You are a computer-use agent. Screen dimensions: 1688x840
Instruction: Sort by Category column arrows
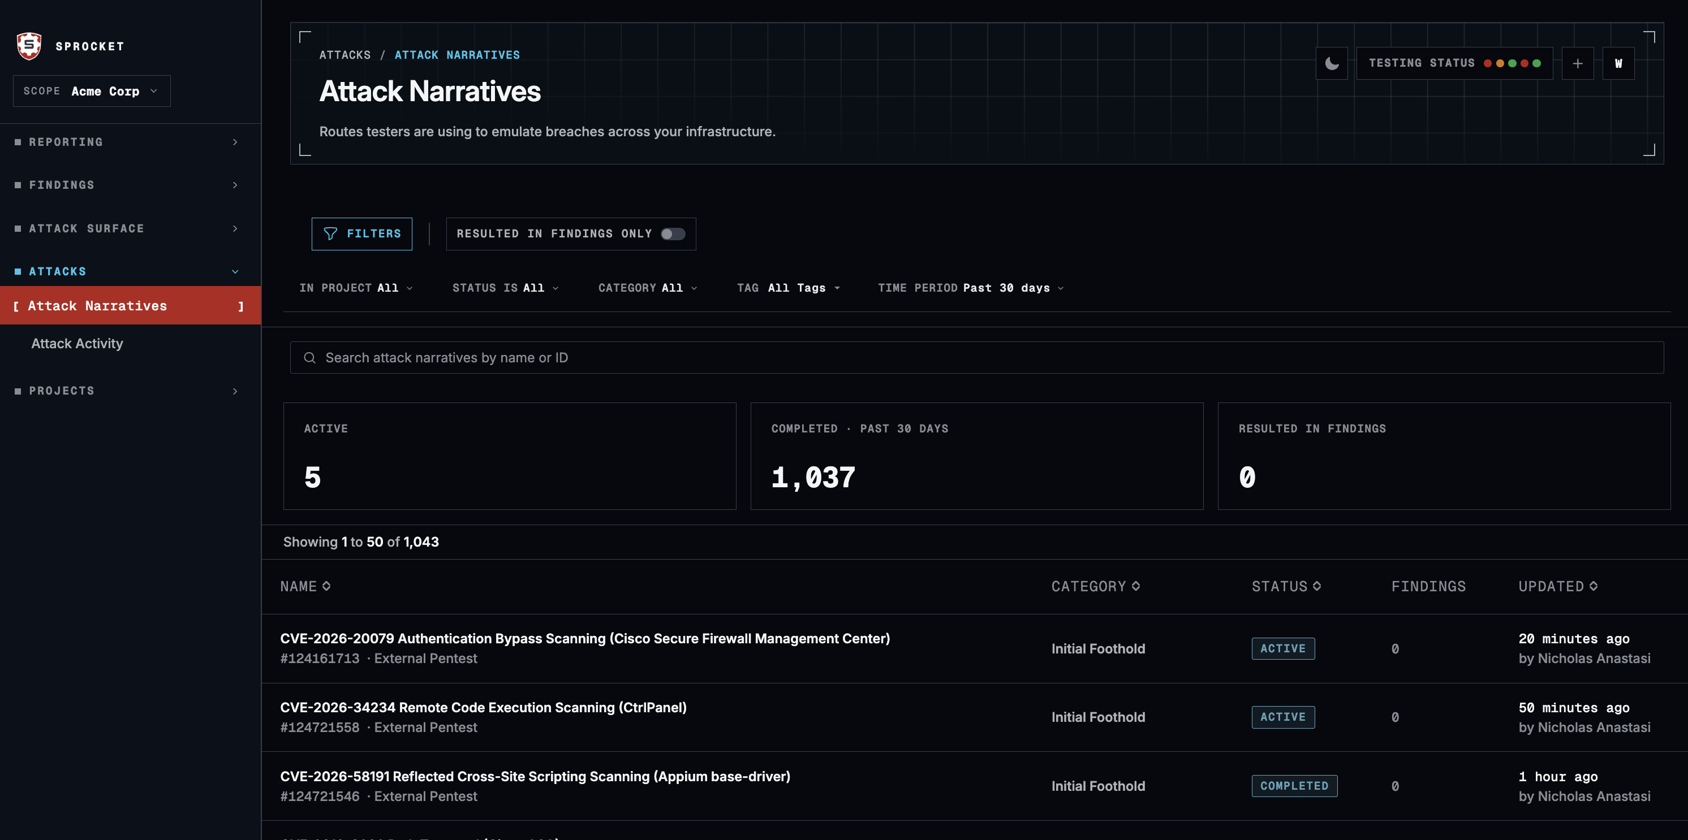point(1136,586)
